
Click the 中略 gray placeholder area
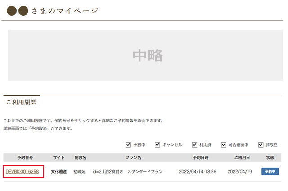148,55
